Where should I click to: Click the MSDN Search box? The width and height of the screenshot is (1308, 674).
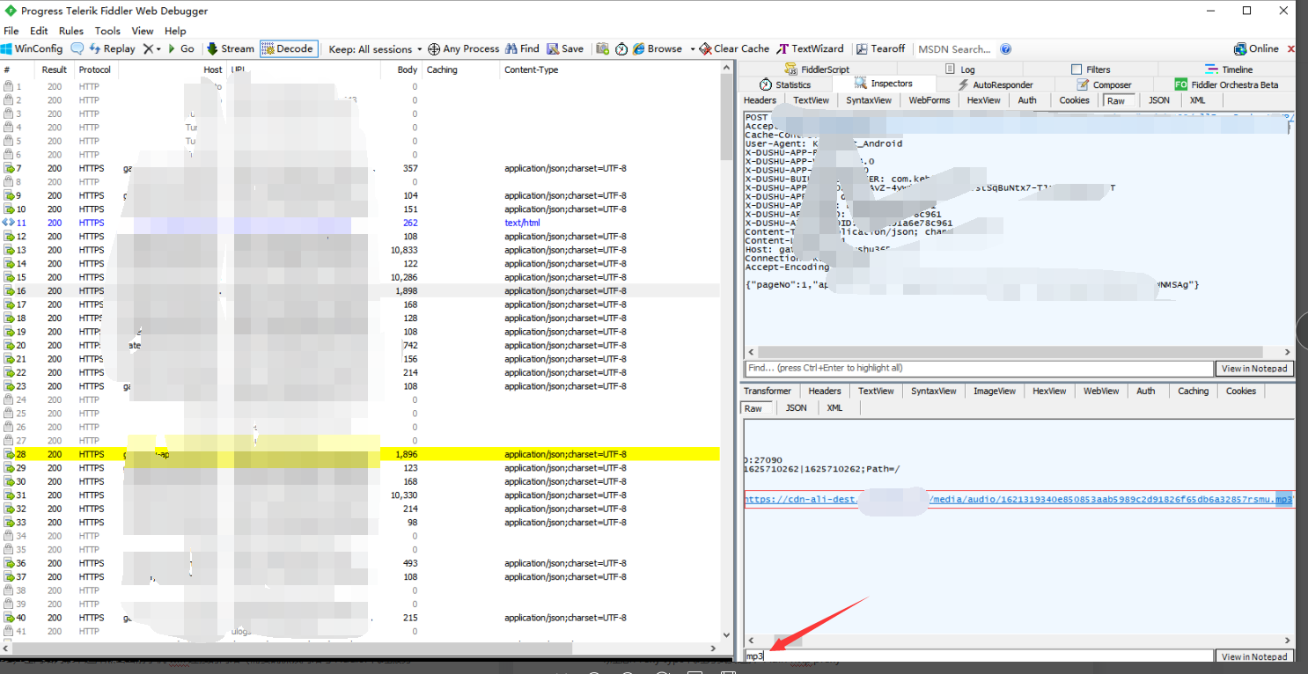click(955, 49)
